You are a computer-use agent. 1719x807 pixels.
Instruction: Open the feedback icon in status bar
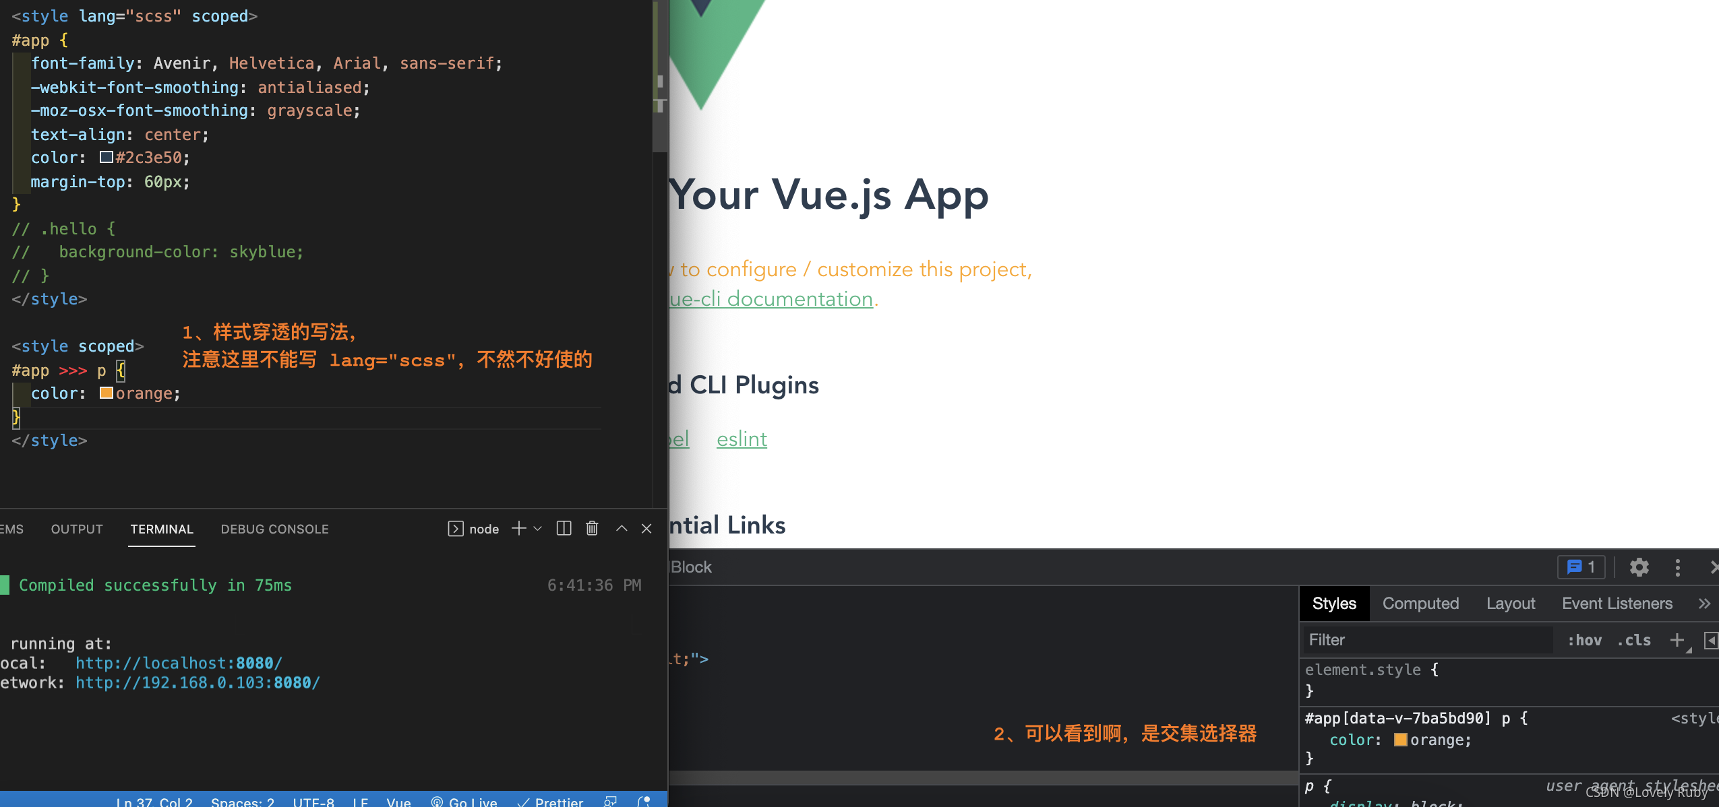(x=610, y=802)
